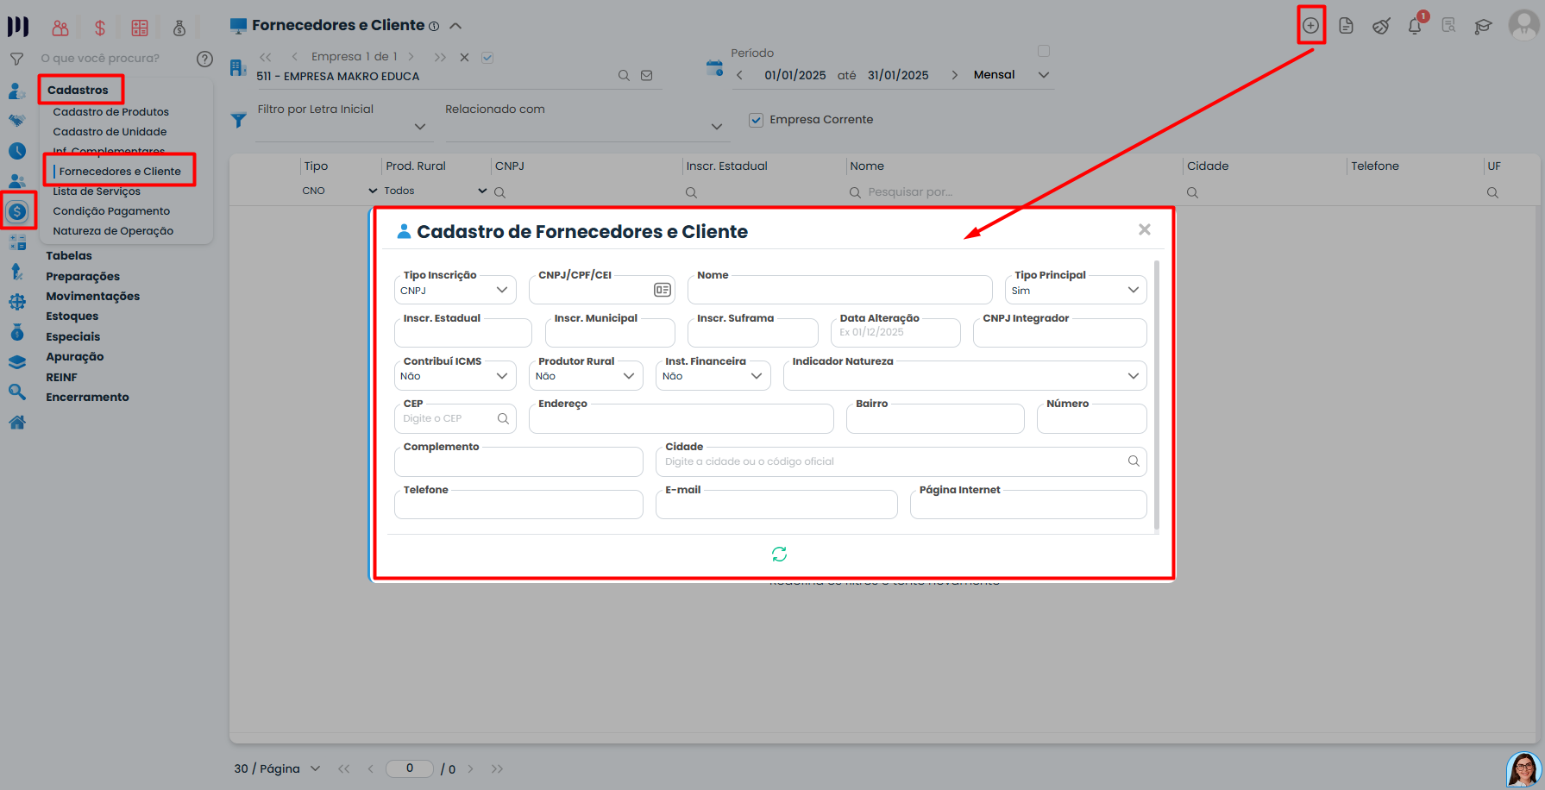
Task: Open the Apuração section
Action: pyautogui.click(x=74, y=357)
